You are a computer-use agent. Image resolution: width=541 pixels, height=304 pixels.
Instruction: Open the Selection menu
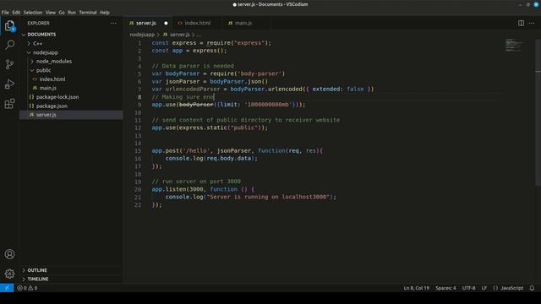tap(33, 13)
